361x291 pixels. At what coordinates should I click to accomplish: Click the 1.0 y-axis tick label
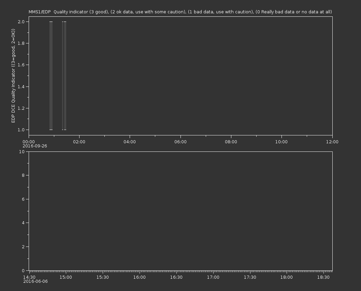(21, 130)
